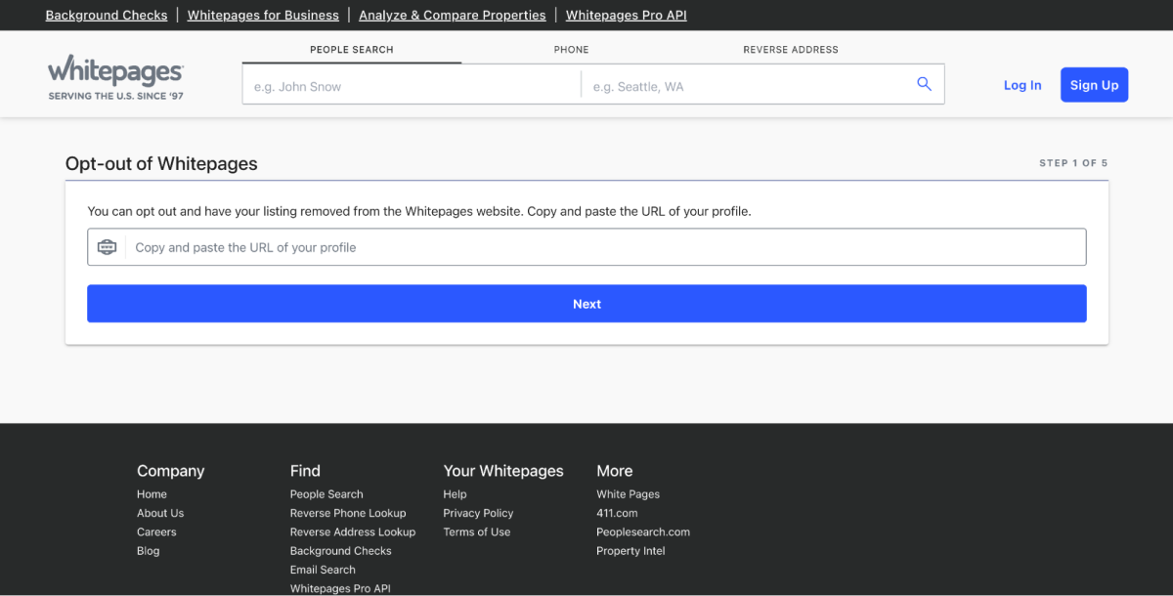Focus the profile URL input field
1173x596 pixels.
click(x=606, y=247)
